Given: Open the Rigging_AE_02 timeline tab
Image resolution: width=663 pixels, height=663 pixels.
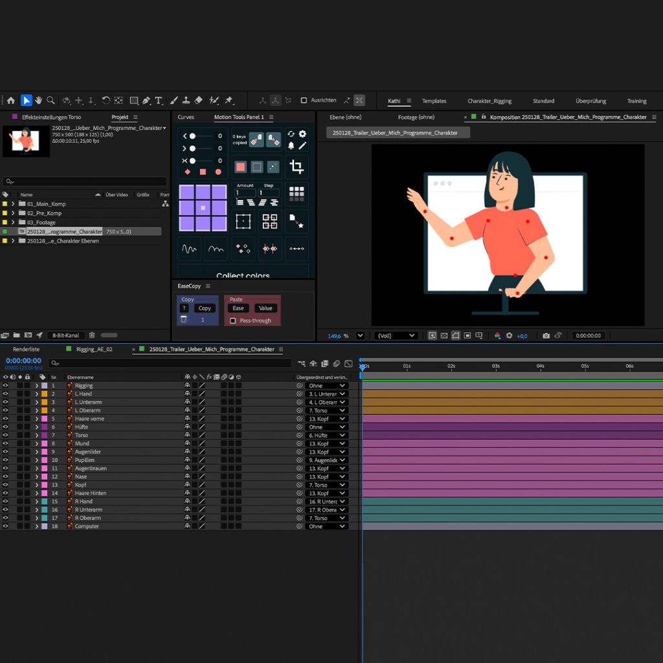Looking at the screenshot, I should pyautogui.click(x=95, y=349).
